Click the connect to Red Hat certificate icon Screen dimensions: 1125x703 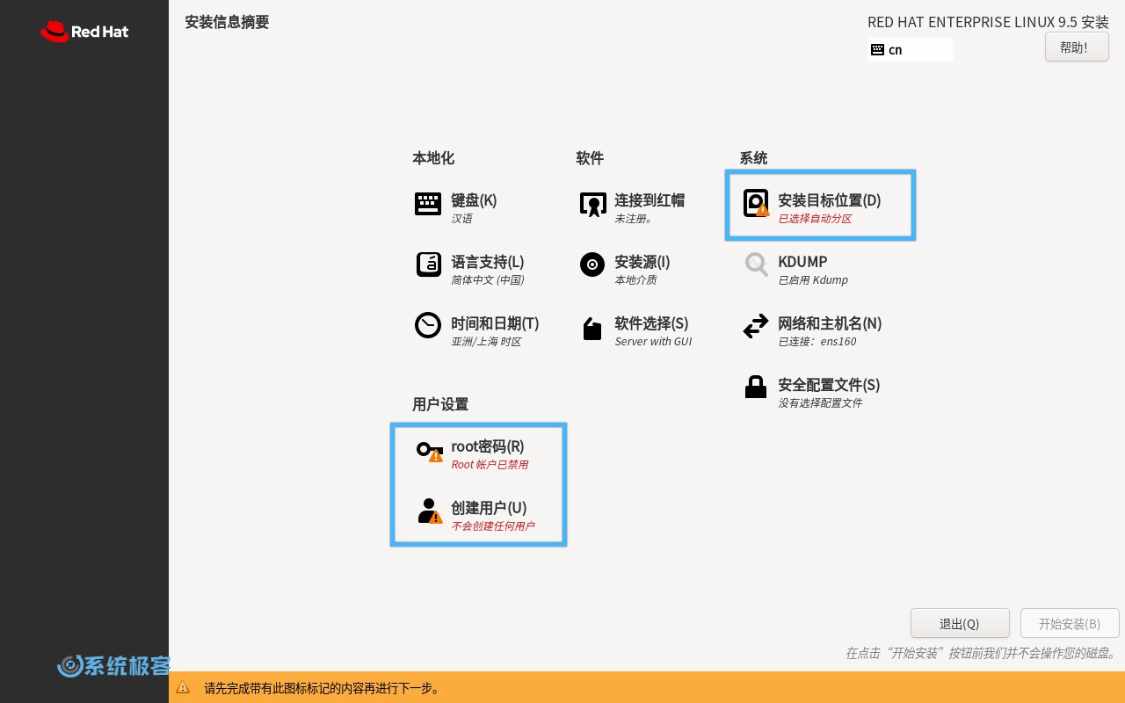[x=592, y=204]
